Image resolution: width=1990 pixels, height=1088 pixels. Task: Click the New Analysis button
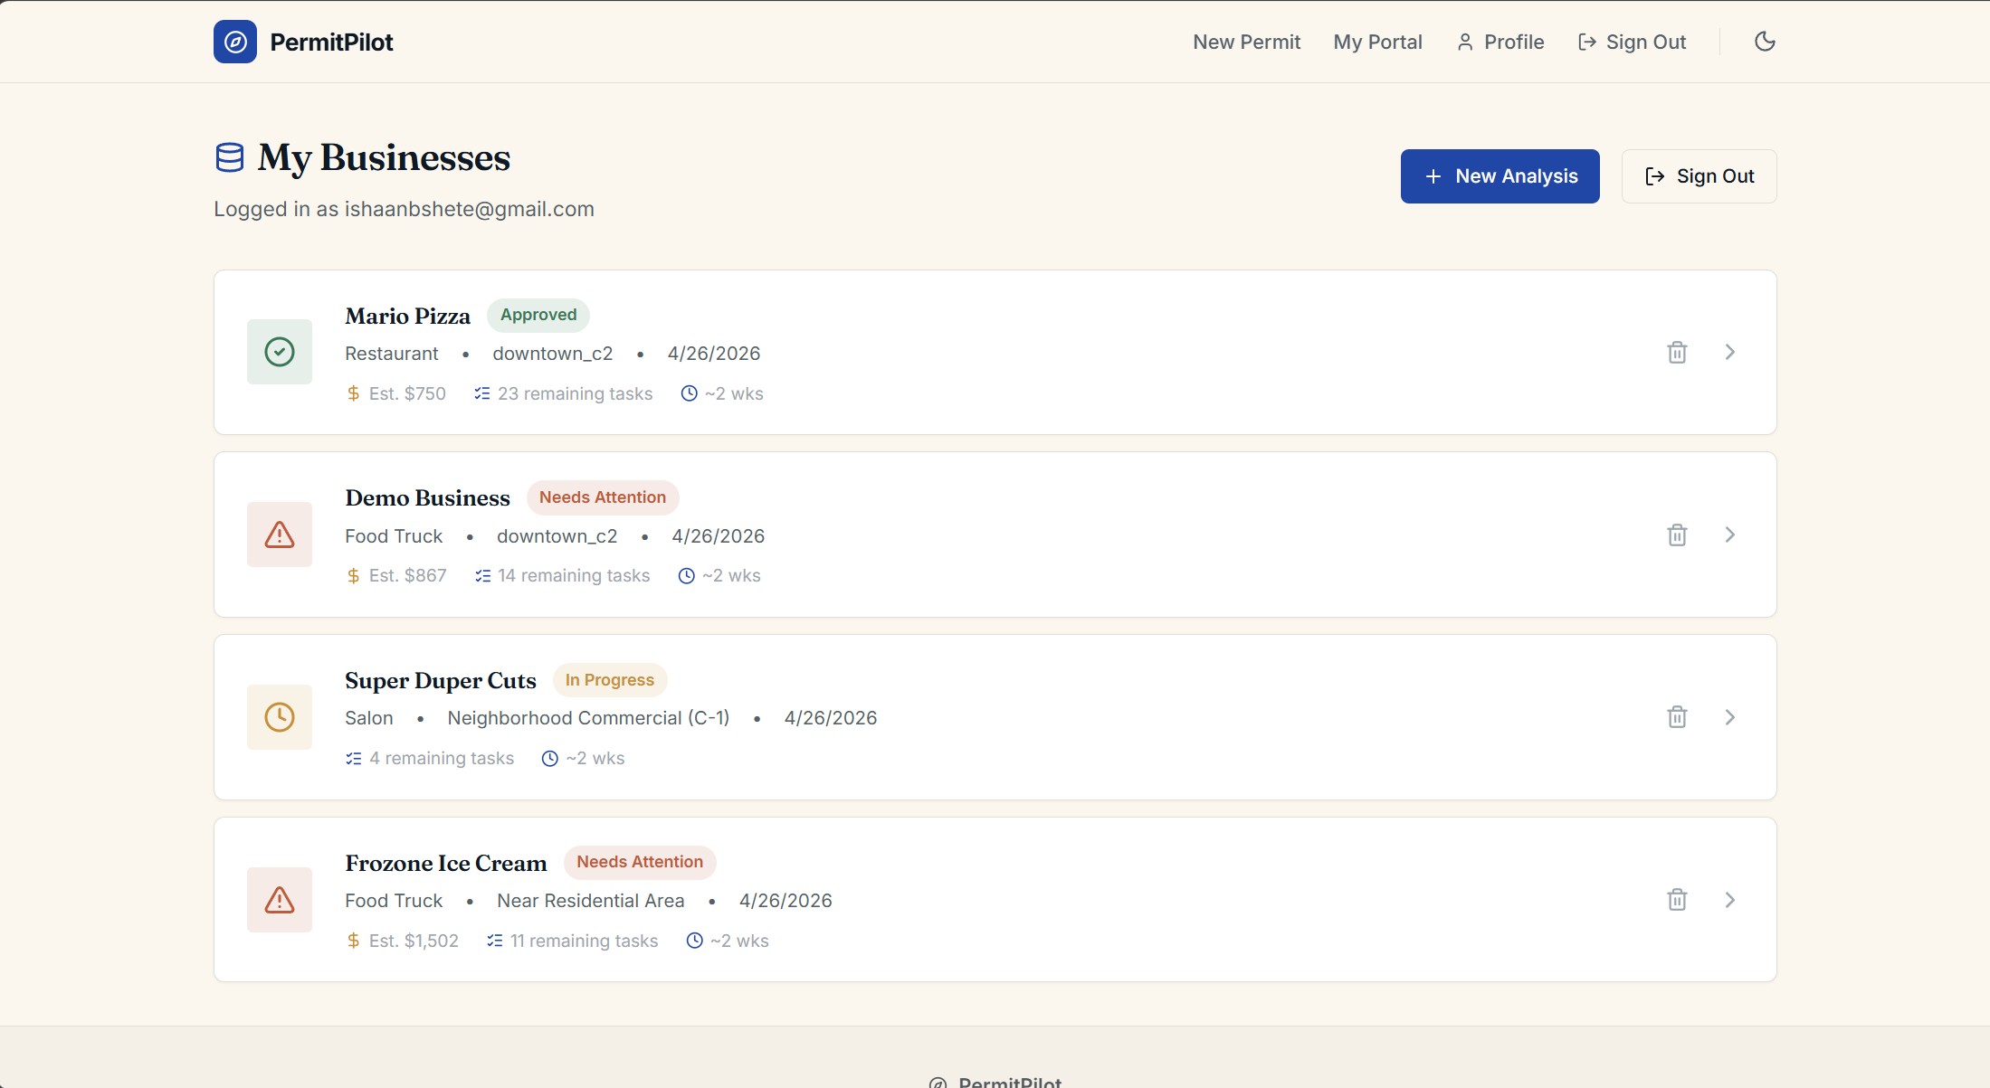pos(1500,176)
